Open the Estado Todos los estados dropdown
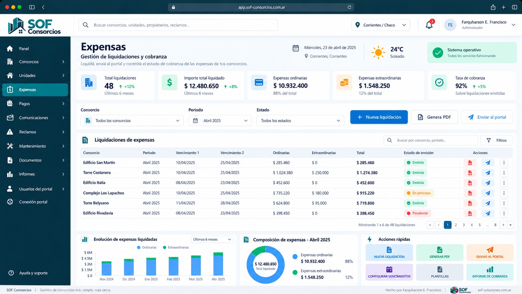522x294 pixels. [x=300, y=121]
